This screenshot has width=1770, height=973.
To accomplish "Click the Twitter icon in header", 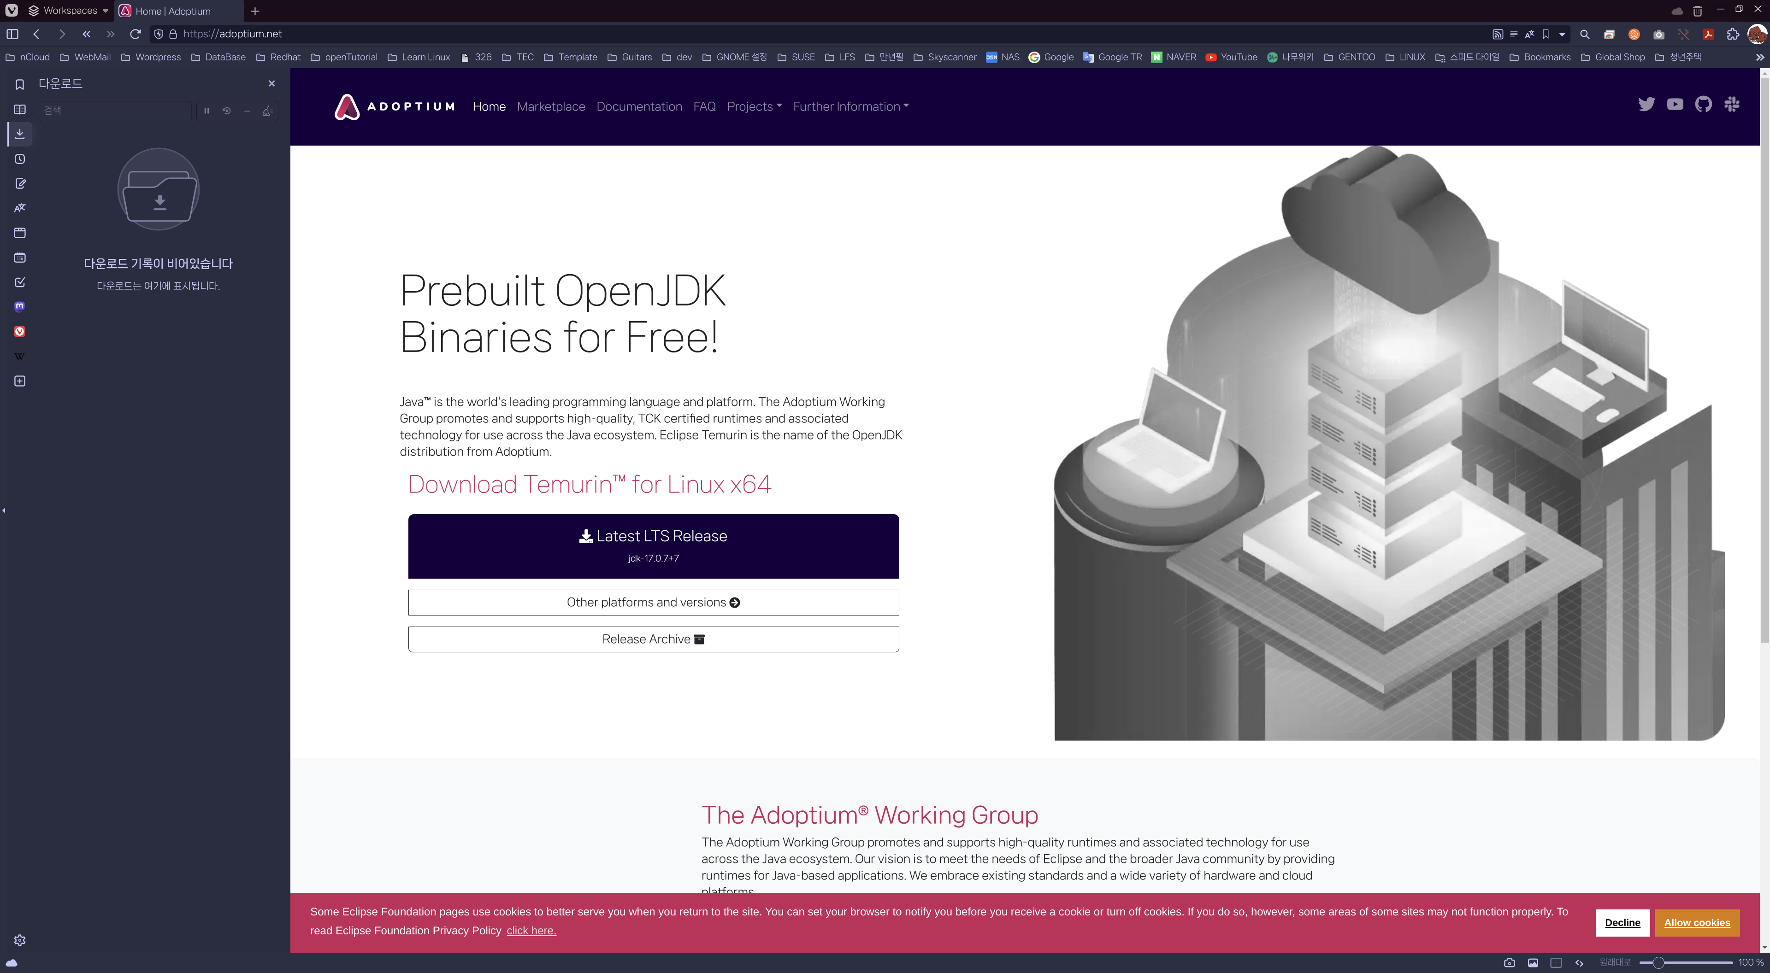I will (x=1646, y=105).
